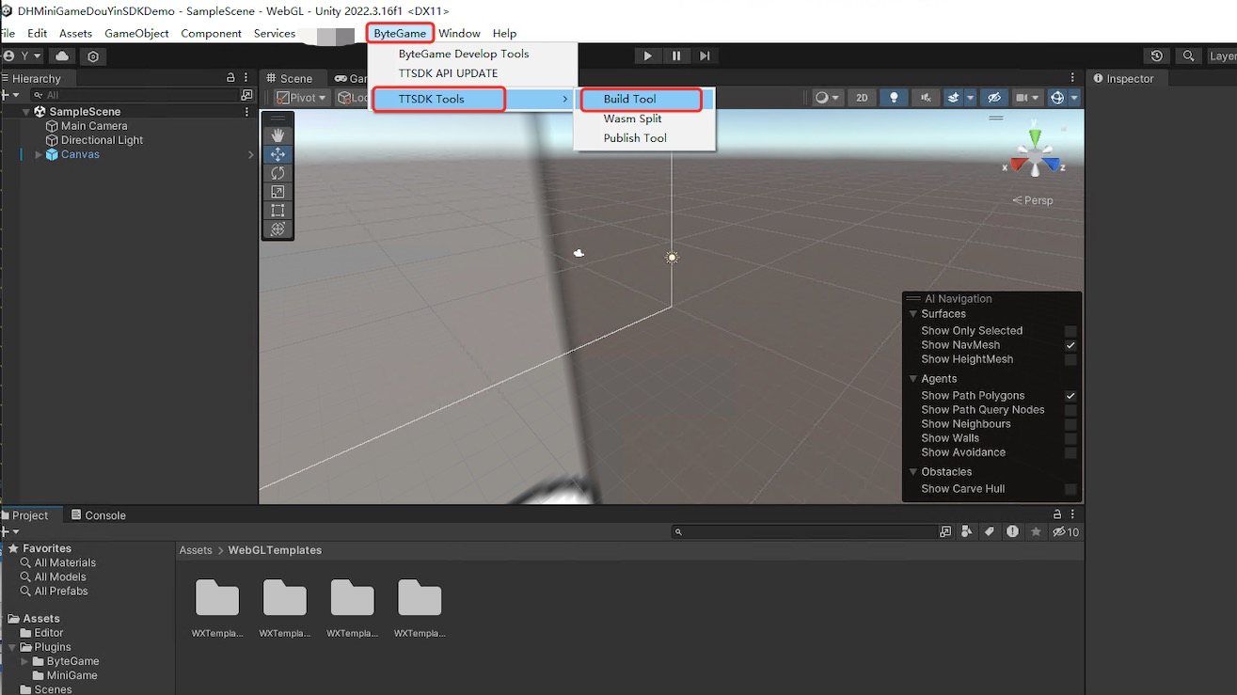Select the Move tool in Scene overlay
The height and width of the screenshot is (695, 1237).
click(278, 154)
